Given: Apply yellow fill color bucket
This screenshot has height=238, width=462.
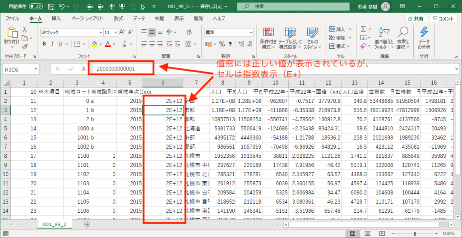Looking at the screenshot, I should tap(94, 44).
